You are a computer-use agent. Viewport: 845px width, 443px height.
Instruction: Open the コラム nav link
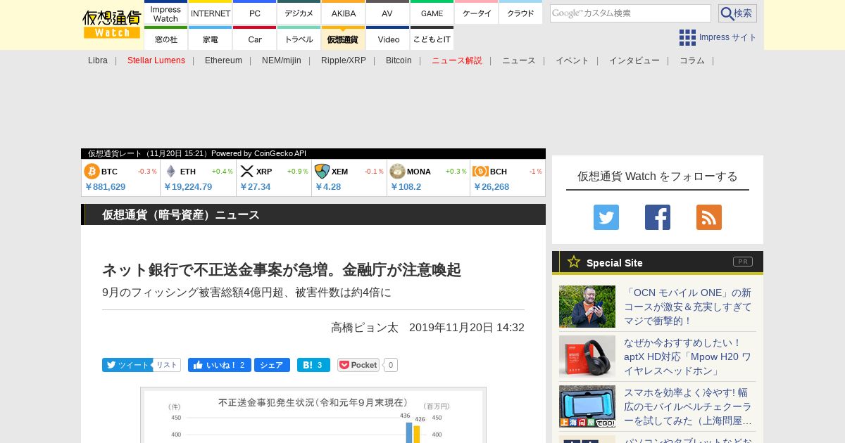pos(692,60)
